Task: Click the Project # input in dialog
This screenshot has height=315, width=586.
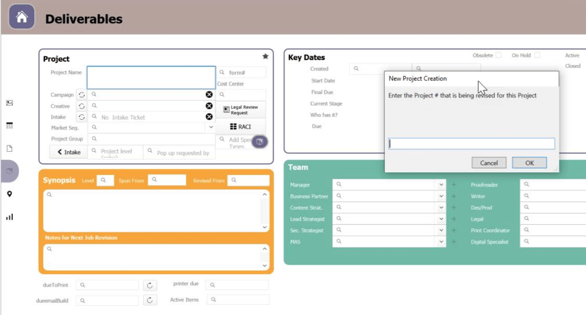Action: pos(472,144)
